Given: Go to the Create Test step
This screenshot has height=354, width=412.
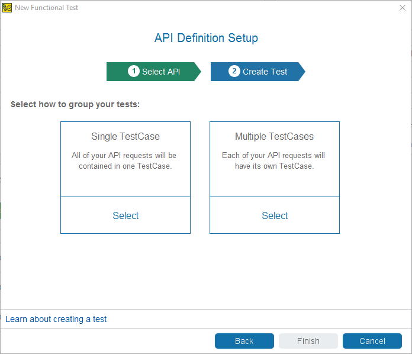Looking at the screenshot, I should pyautogui.click(x=257, y=72).
